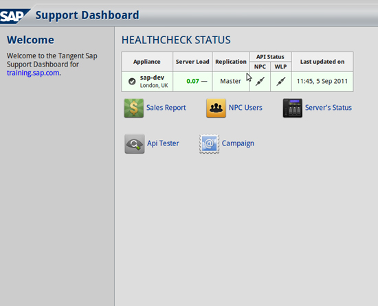Open the Sales Report link
Screen dimensions: 378x306
tap(166, 108)
